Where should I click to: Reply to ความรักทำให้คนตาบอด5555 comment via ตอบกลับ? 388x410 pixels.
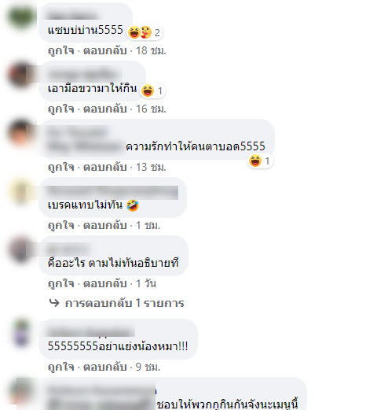105,167
